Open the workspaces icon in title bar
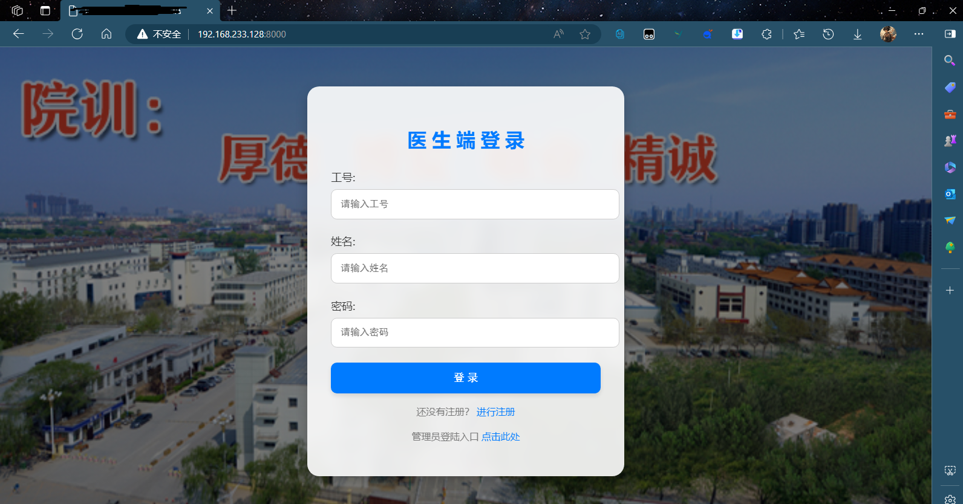The image size is (963, 504). tap(17, 11)
